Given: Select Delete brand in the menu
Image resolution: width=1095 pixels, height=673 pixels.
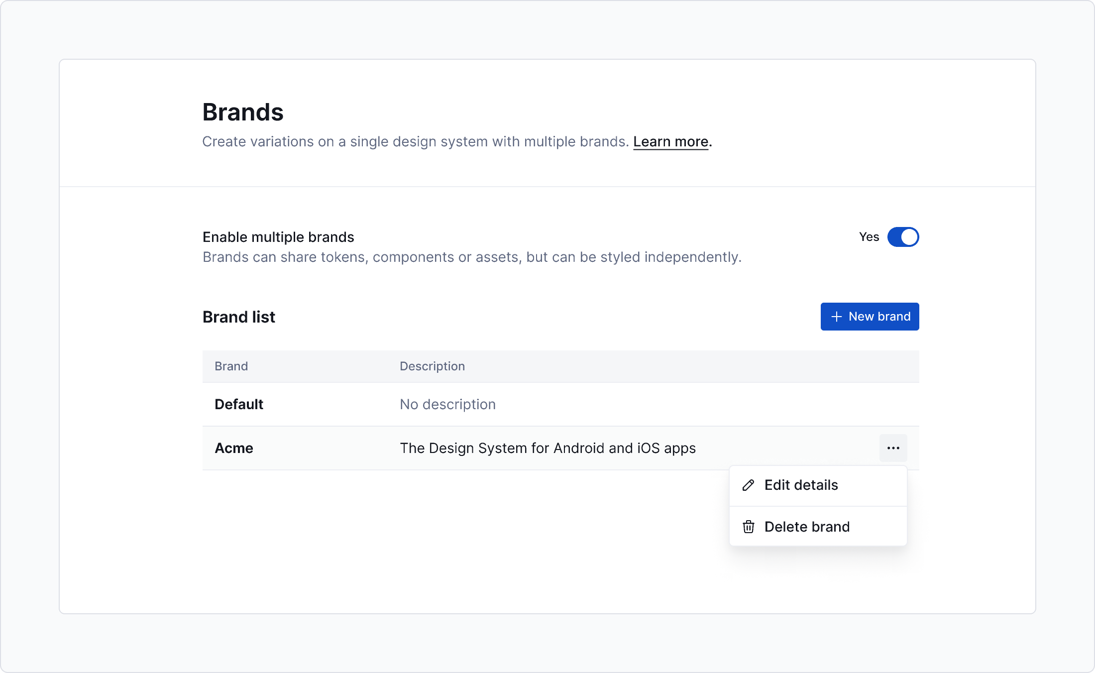Looking at the screenshot, I should pos(807,527).
